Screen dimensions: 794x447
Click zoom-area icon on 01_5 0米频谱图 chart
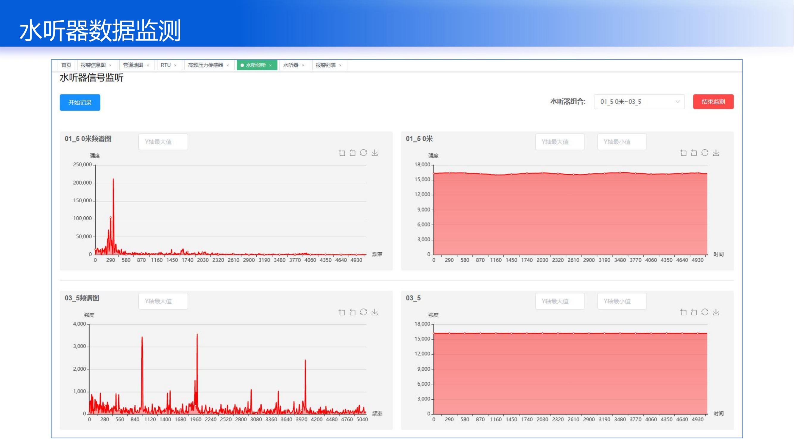point(342,153)
